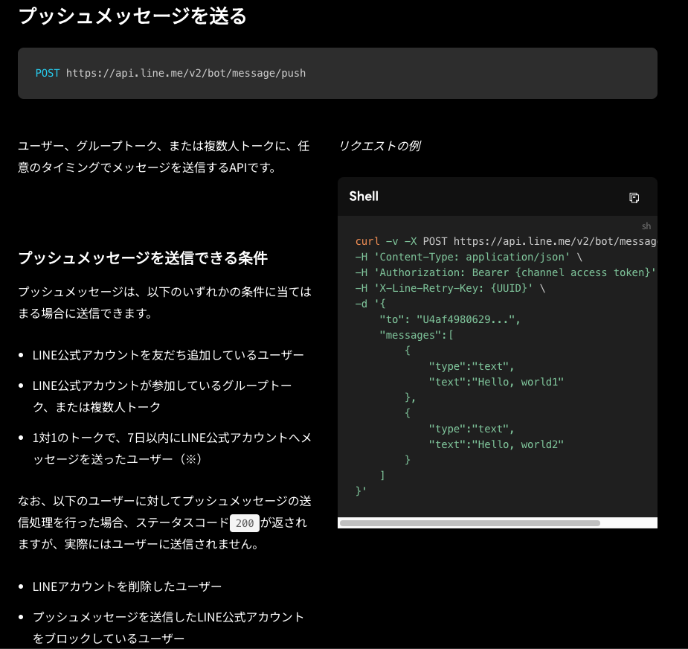Click bullet LINEアカウントを削除したユーザー
The width and height of the screenshot is (688, 649).
pos(126,586)
